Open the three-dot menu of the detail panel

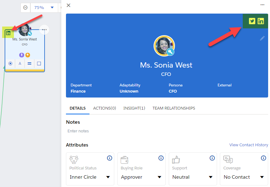(262, 5)
